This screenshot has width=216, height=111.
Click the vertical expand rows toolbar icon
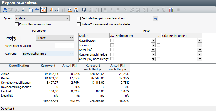point(23,10)
